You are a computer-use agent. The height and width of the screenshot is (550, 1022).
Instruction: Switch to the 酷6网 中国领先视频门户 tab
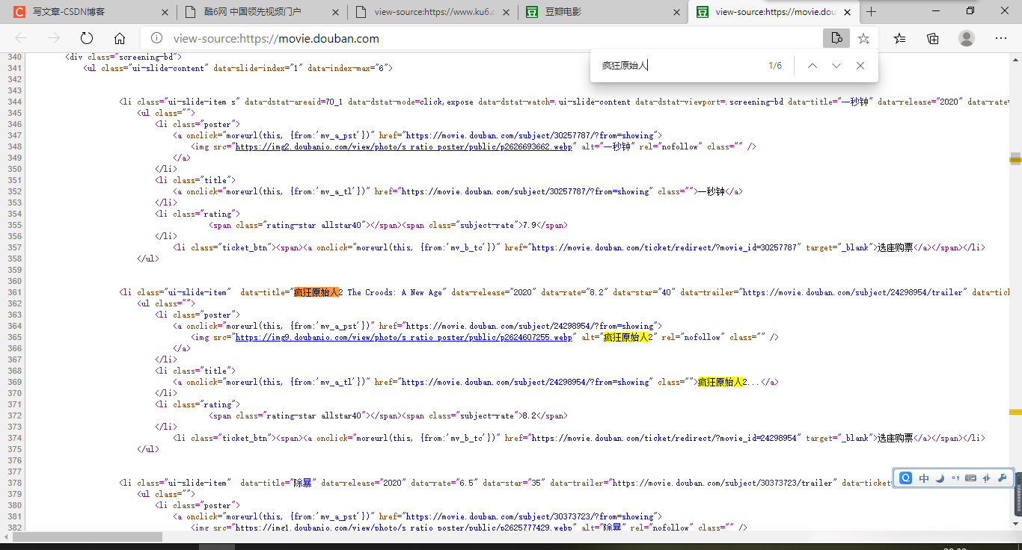[262, 12]
